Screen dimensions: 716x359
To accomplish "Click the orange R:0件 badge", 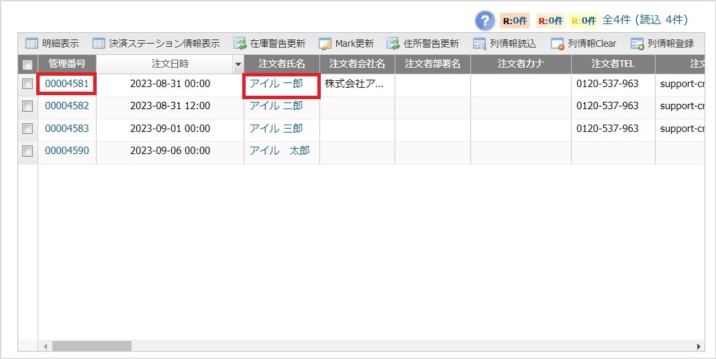I will coord(515,21).
